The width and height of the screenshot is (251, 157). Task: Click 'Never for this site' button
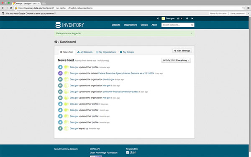(218, 14)
